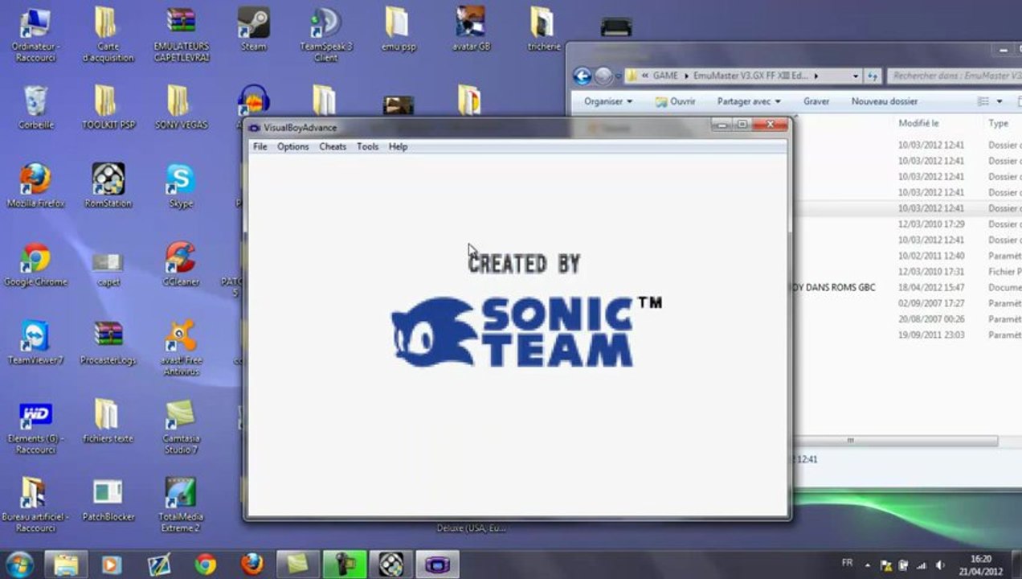
Task: Select the capet desktop icon
Action: tap(108, 267)
